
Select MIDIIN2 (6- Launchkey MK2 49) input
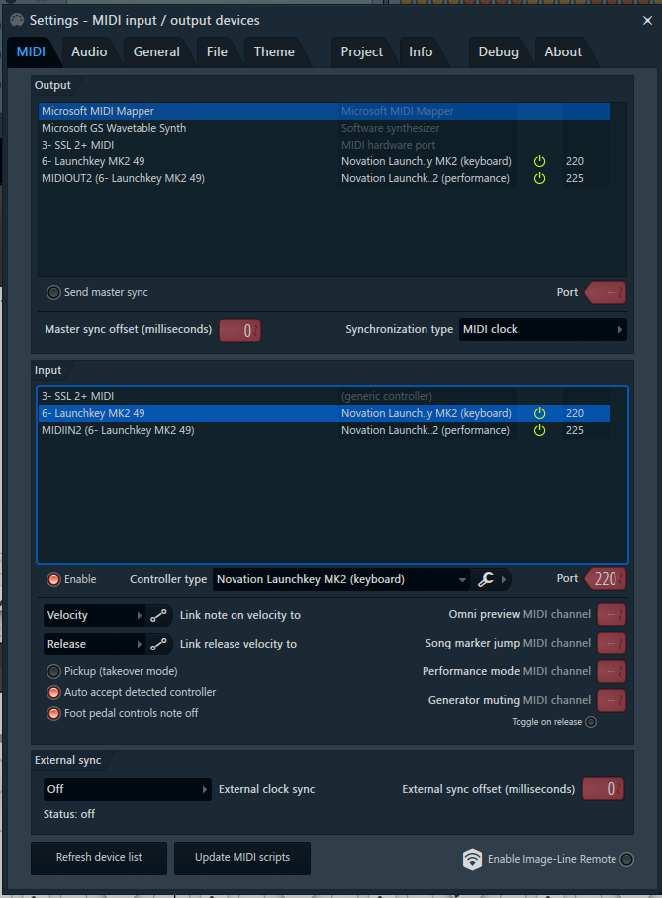324,430
